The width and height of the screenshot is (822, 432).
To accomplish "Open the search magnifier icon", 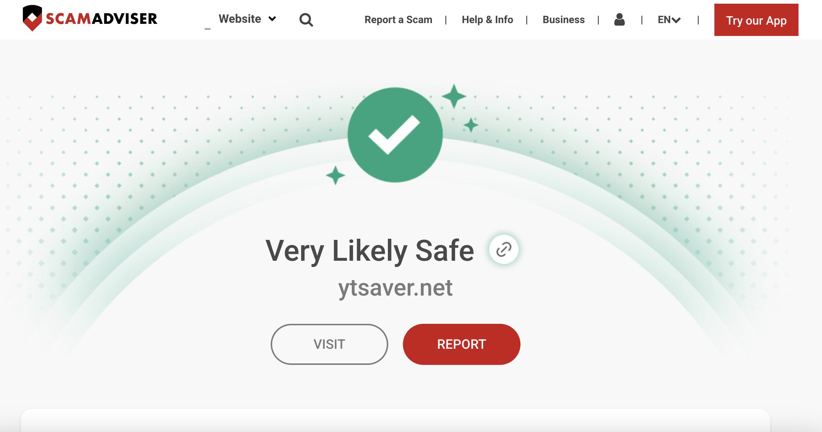I will click(306, 20).
